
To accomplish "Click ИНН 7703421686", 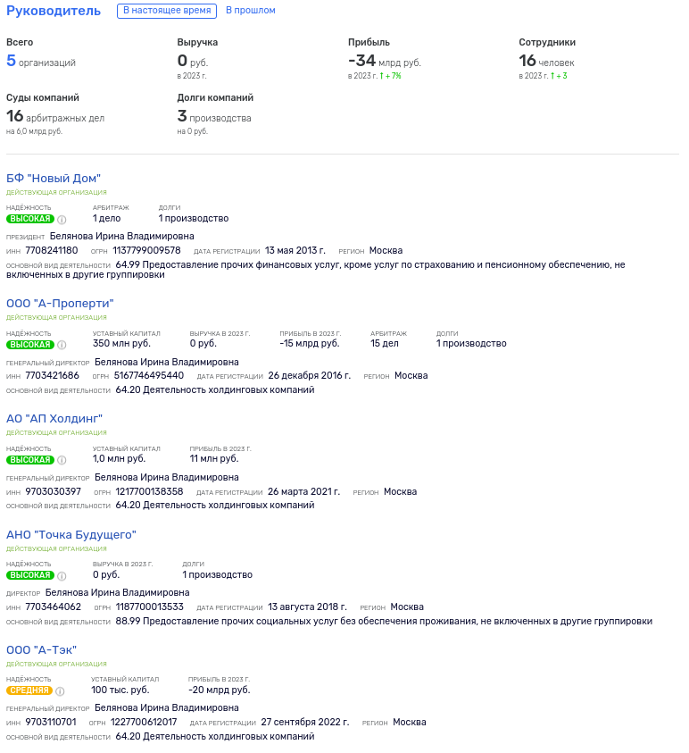I will (53, 375).
